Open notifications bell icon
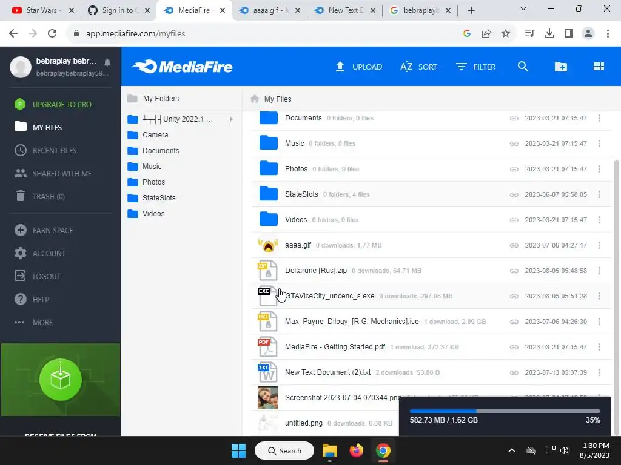Screen dimensions: 621x465 (107, 62)
